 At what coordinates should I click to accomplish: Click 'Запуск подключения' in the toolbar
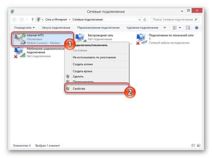click(56, 27)
